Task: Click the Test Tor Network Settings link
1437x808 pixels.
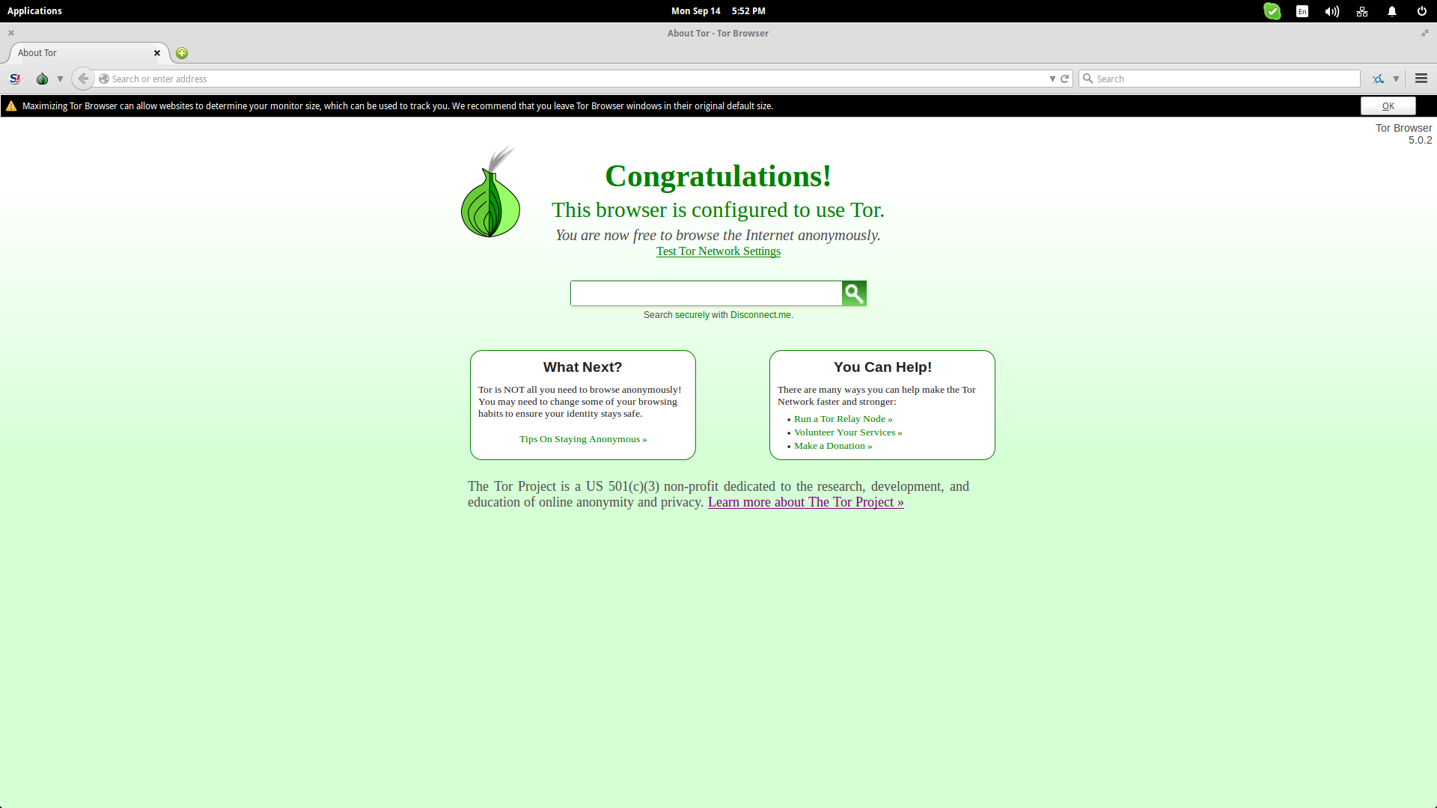Action: pos(718,251)
